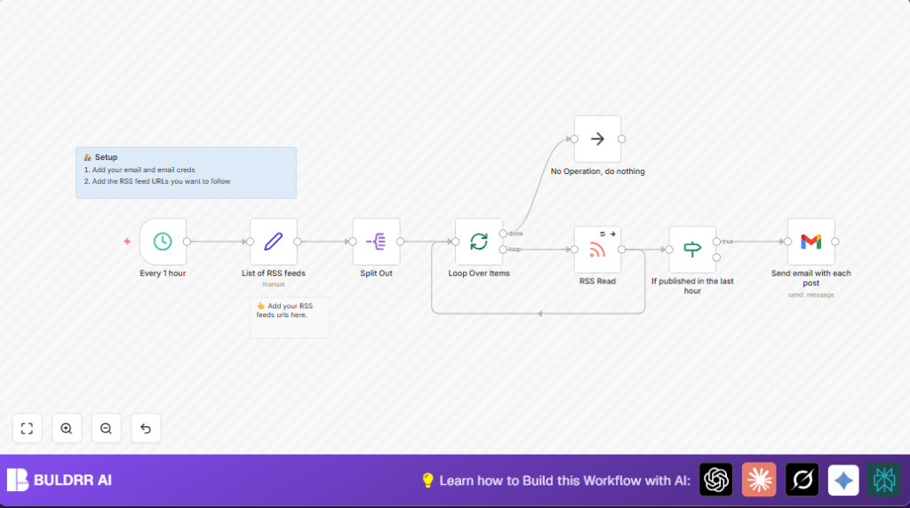Screen dimensions: 910x508
Task: Click the 'No Operation, do nothing' label
Action: tap(597, 171)
